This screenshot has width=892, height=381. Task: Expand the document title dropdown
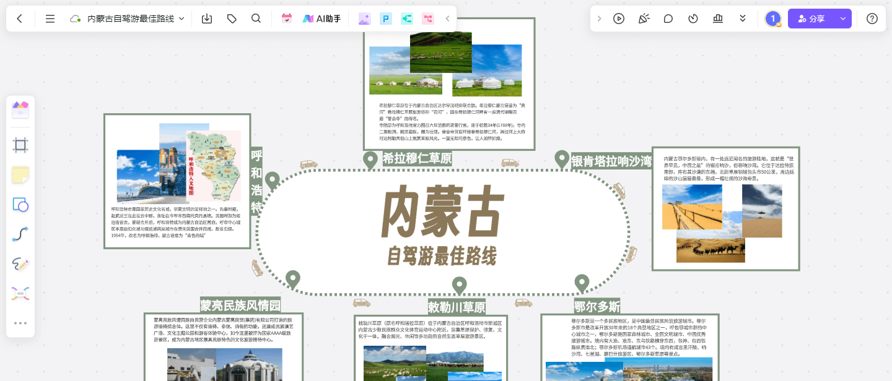click(180, 19)
